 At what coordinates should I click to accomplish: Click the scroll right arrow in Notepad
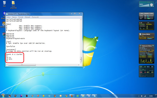click(79, 65)
